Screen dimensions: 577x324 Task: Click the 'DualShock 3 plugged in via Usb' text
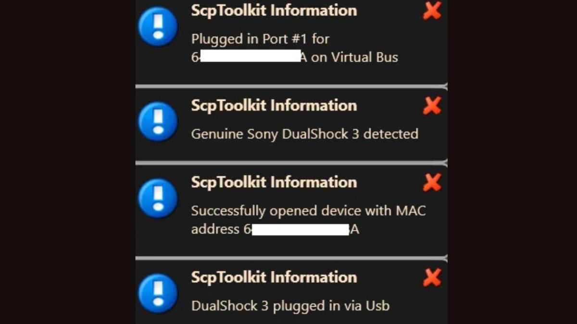click(x=290, y=305)
